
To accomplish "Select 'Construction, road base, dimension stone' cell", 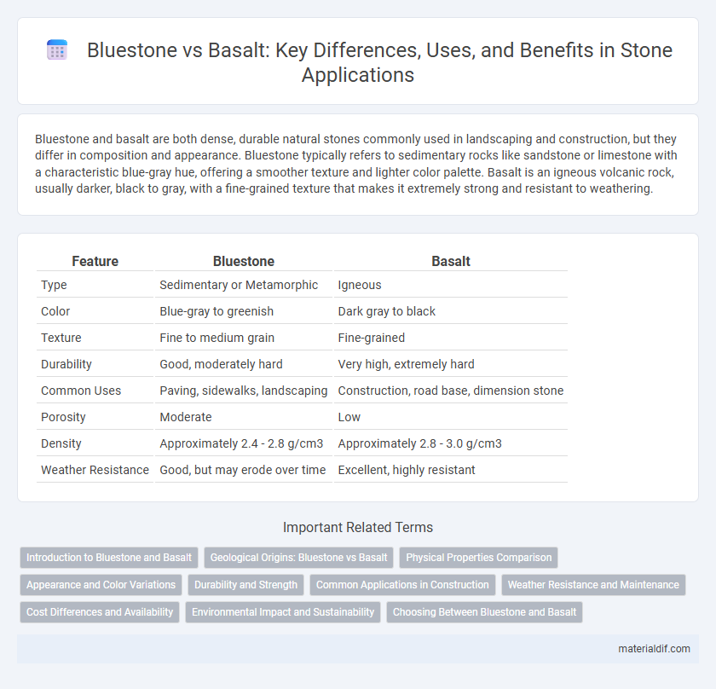I will [451, 391].
